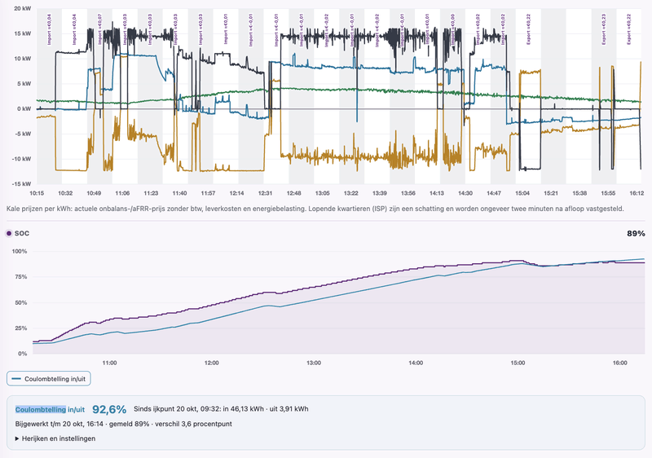Click the 14:47 time label
This screenshot has height=458, width=652.
tap(494, 193)
